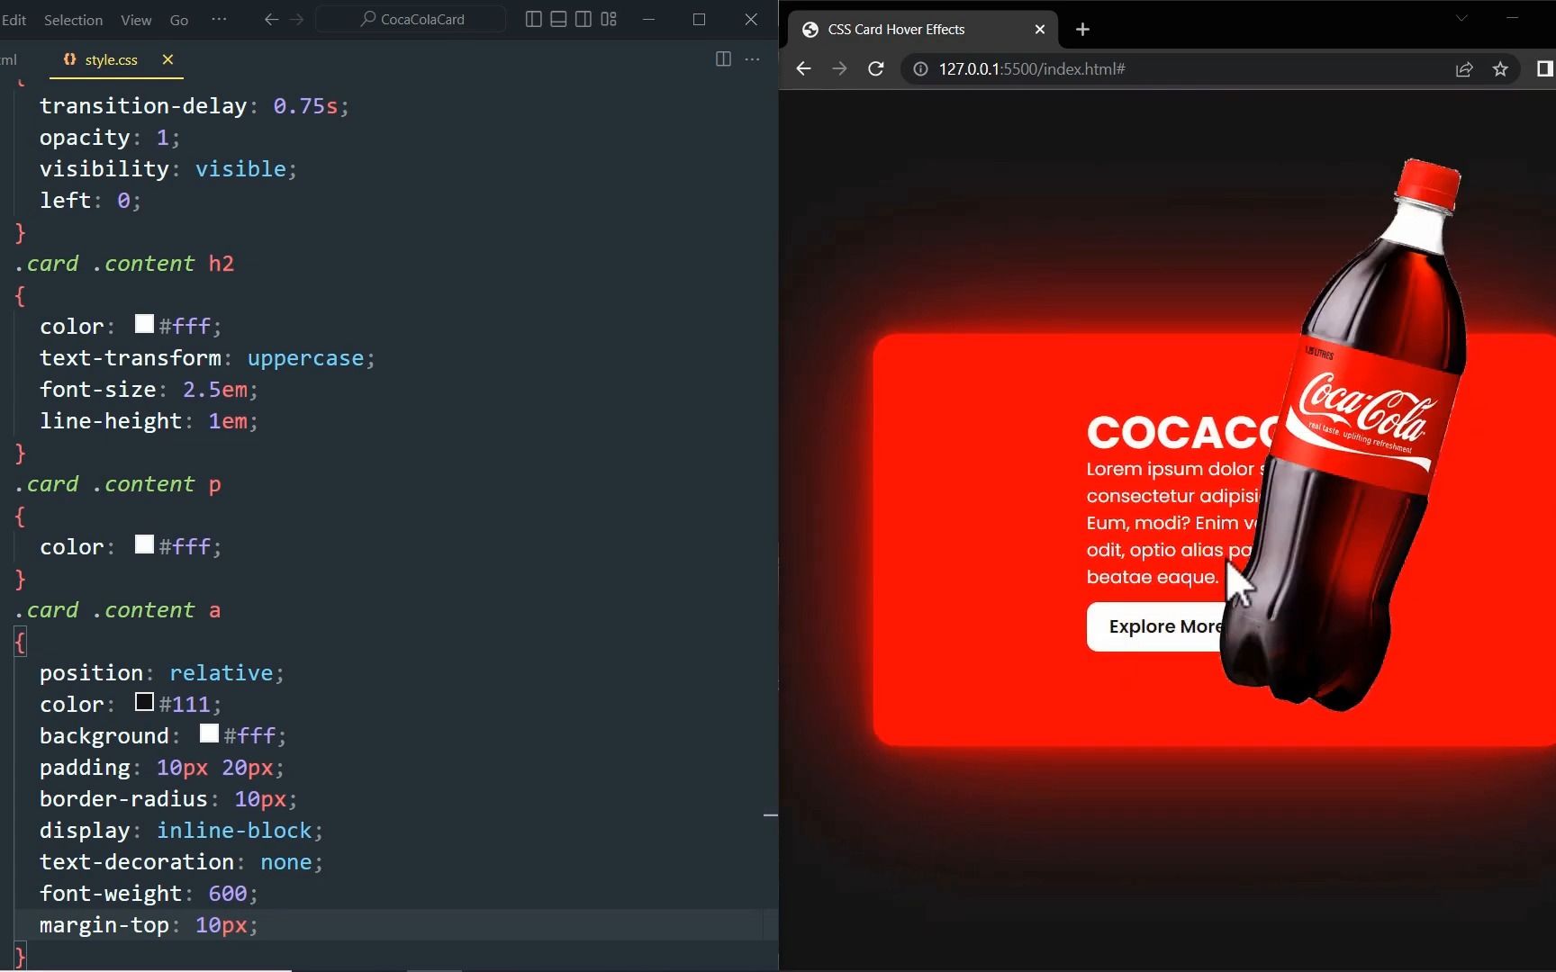
Task: Click the Split Editor icon
Action: pos(722,59)
